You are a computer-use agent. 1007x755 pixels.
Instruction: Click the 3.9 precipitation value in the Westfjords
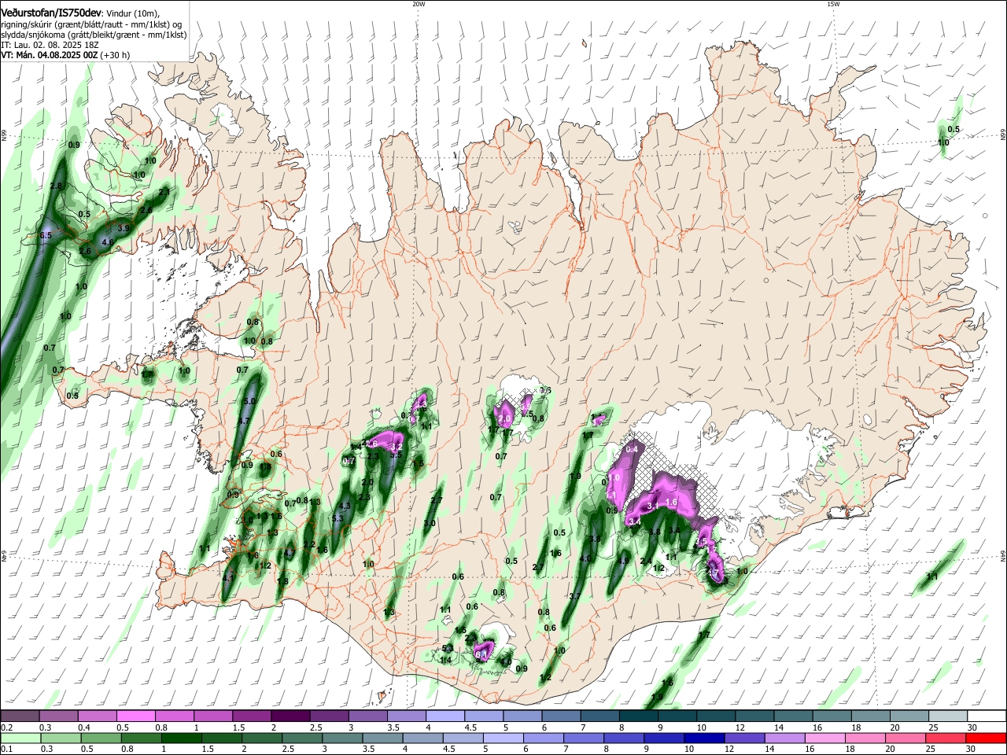click(x=124, y=228)
